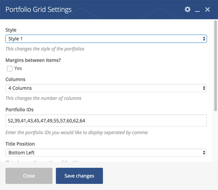The width and height of the screenshot is (218, 190).
Task: Close the settings dialog with the X icon
Action: click(x=207, y=9)
